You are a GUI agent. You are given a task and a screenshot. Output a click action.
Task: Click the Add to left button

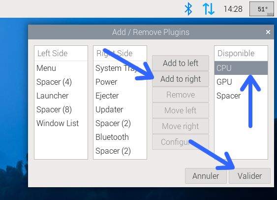(181, 63)
